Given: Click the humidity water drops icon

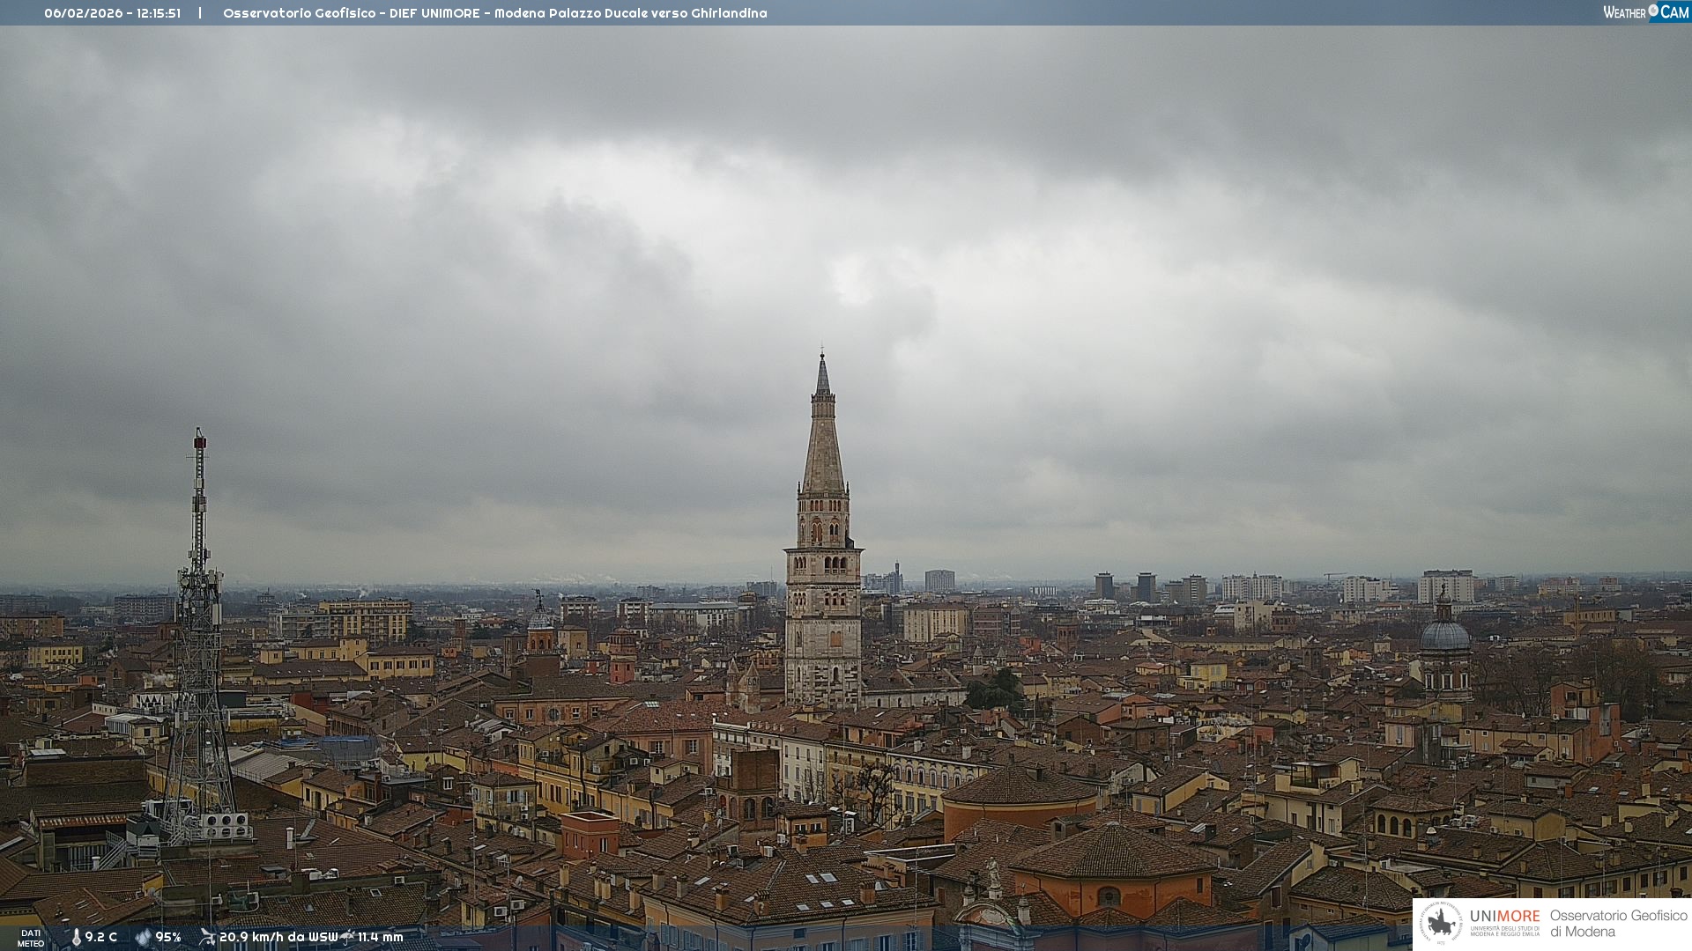Looking at the screenshot, I should [x=143, y=937].
